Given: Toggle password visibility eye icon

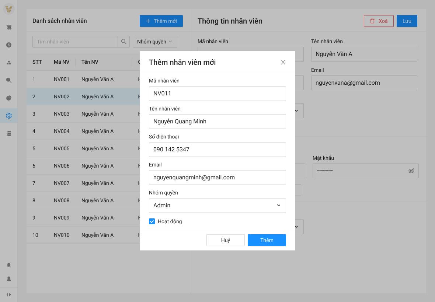Looking at the screenshot, I should click(x=411, y=171).
